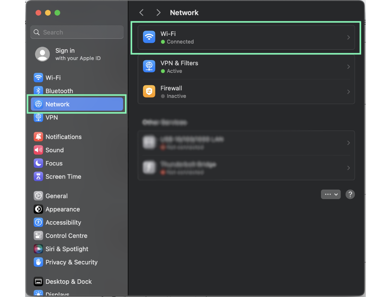
Task: Click the Focus moon icon
Action: [38, 164]
